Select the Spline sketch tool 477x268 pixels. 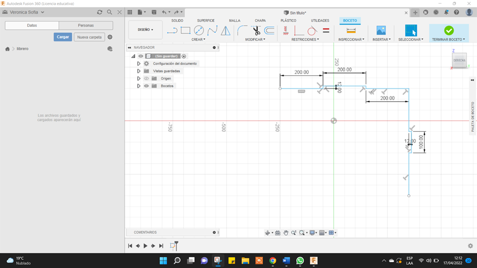pos(212,31)
